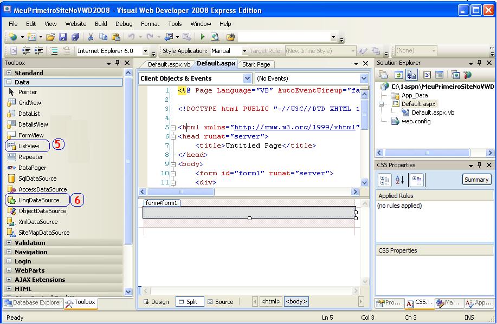Expand the Validation toolbox section

coord(9,243)
